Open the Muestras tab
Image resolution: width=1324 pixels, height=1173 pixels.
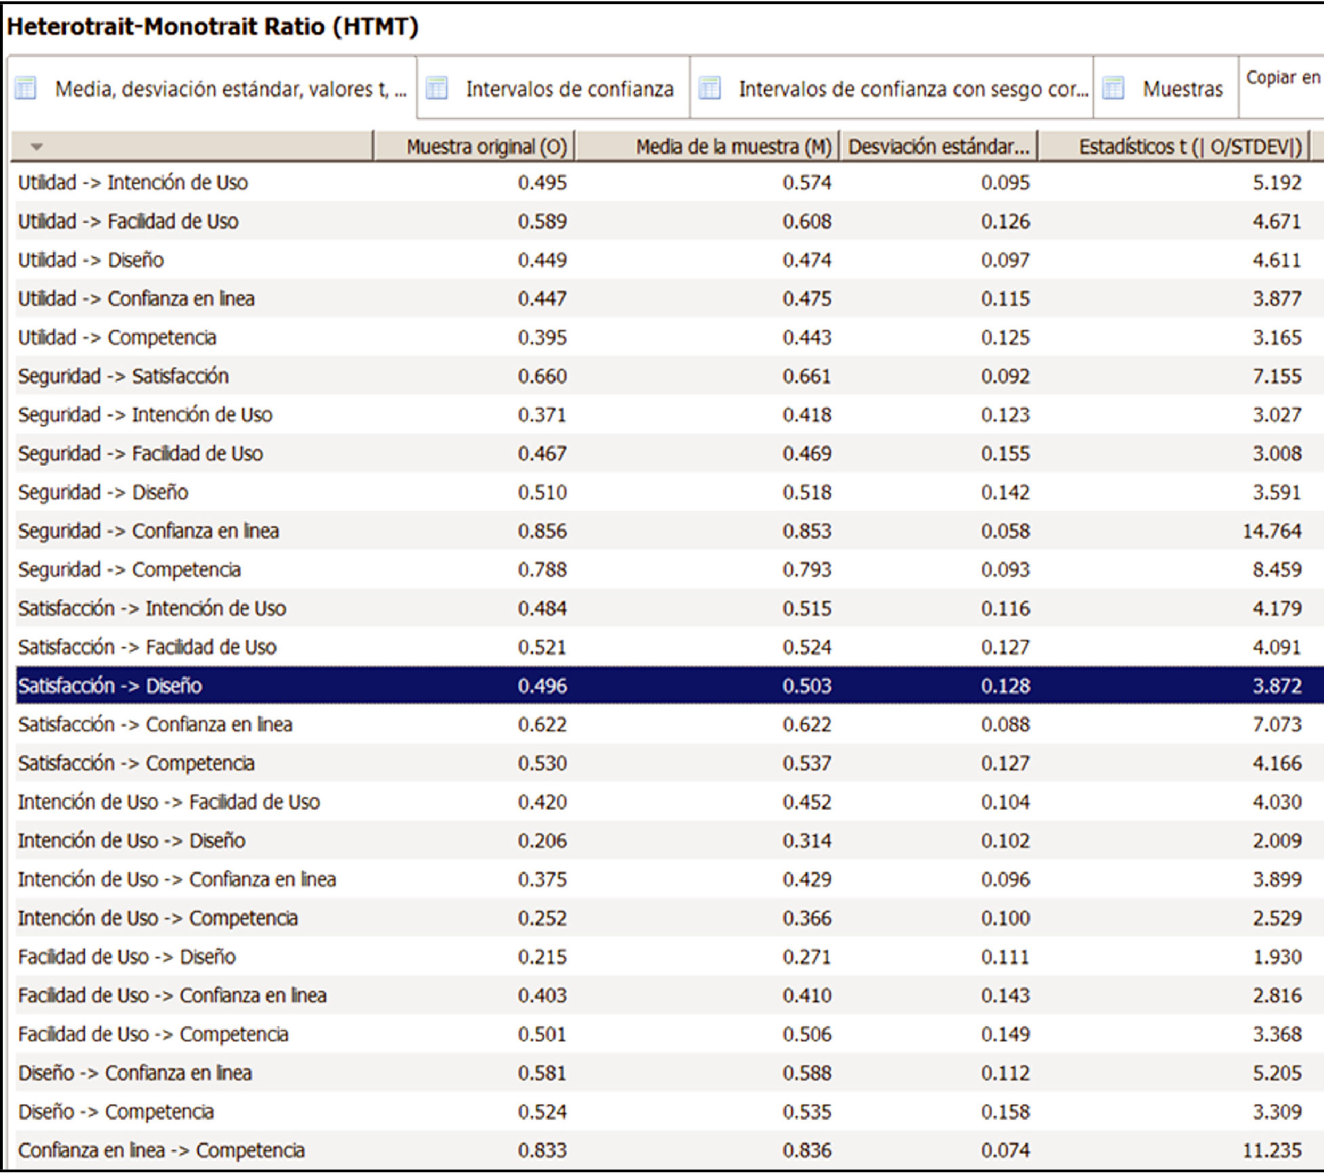click(x=1182, y=89)
